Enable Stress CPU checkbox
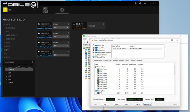 (96, 45)
